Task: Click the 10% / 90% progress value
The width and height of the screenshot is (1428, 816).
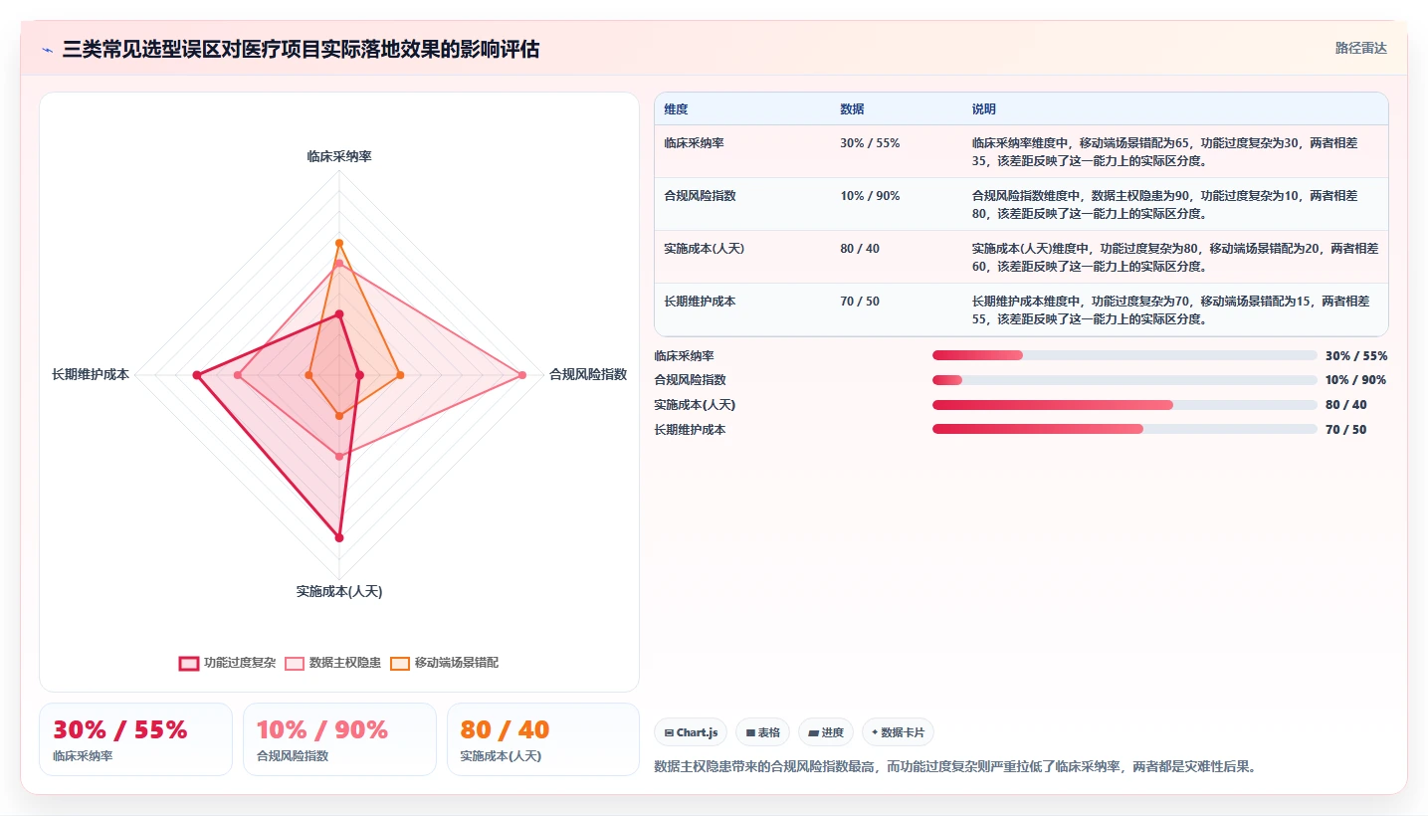Action: (x=1356, y=380)
